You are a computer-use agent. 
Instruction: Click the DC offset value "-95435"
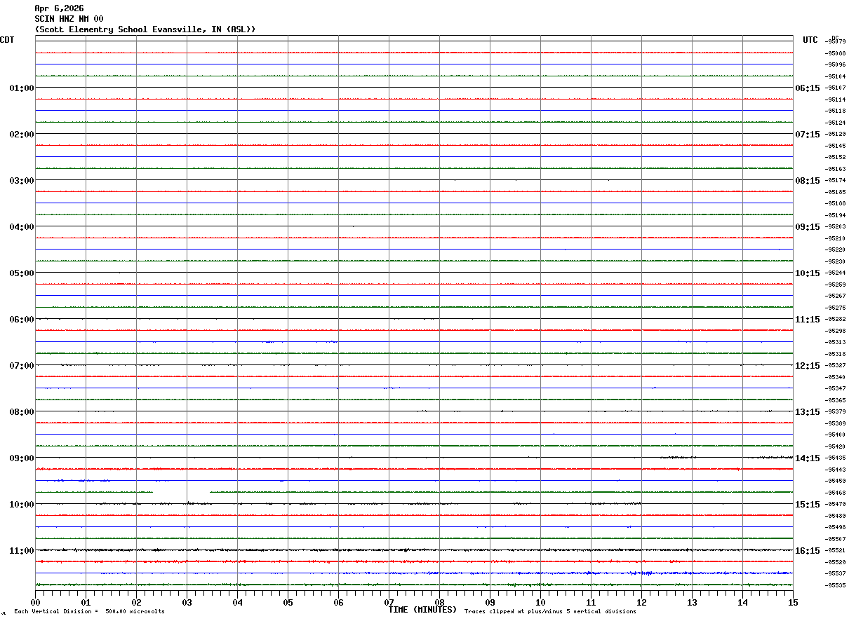pyautogui.click(x=835, y=458)
